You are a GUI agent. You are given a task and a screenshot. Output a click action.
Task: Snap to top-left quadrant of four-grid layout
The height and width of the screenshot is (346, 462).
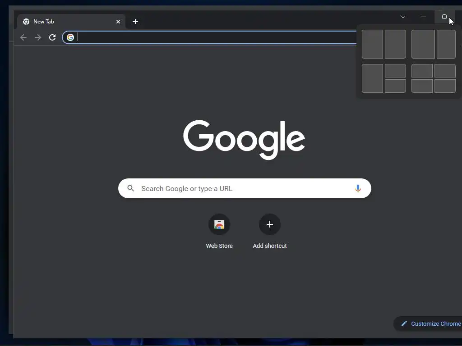tap(422, 71)
